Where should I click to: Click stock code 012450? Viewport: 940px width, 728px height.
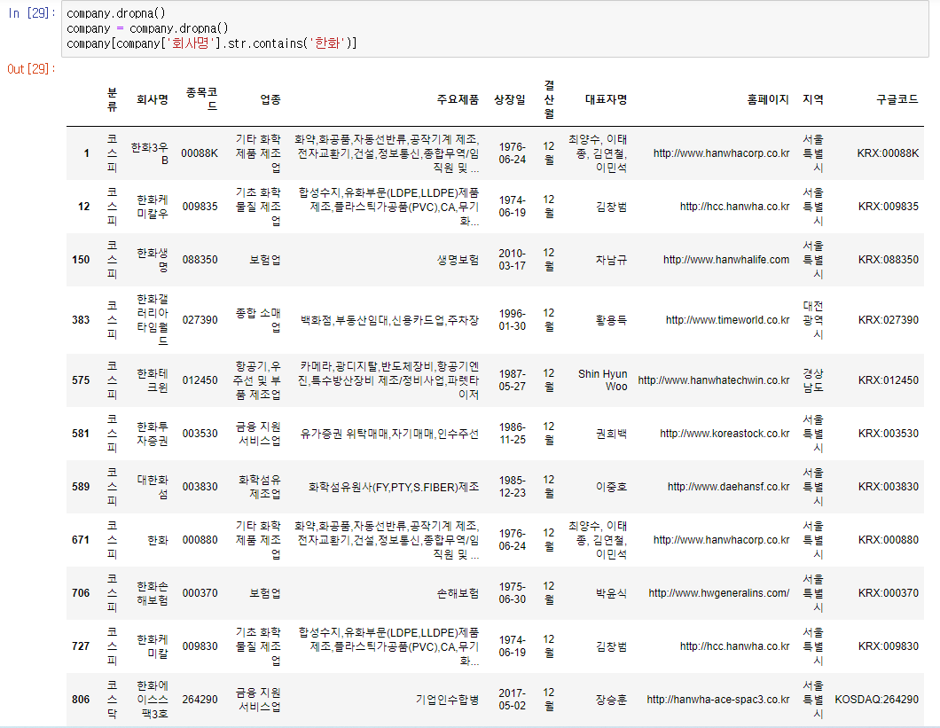click(200, 380)
